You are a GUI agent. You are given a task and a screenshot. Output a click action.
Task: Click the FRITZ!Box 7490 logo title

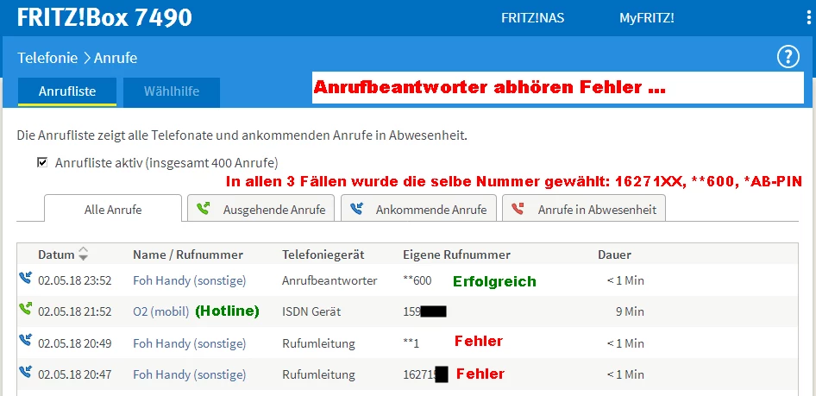(x=104, y=17)
